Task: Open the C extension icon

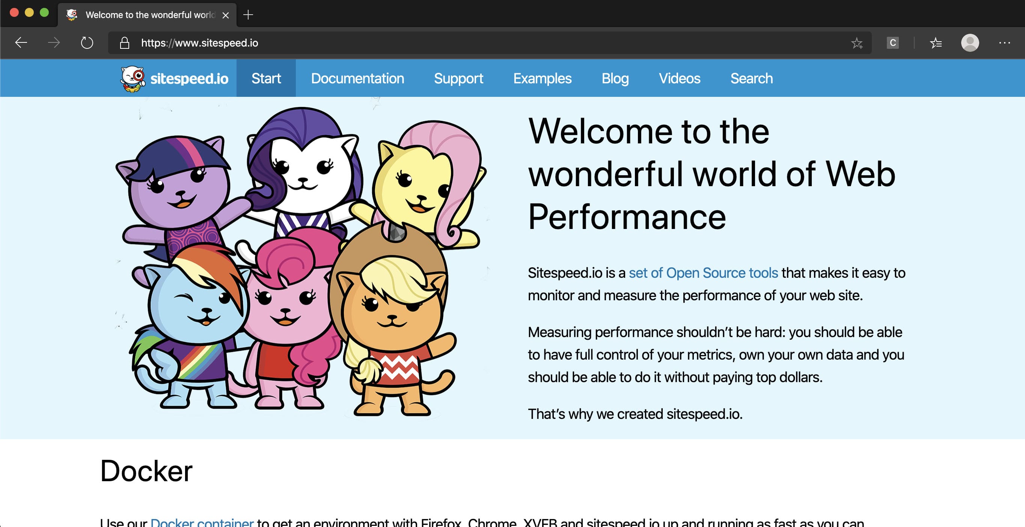Action: point(892,42)
